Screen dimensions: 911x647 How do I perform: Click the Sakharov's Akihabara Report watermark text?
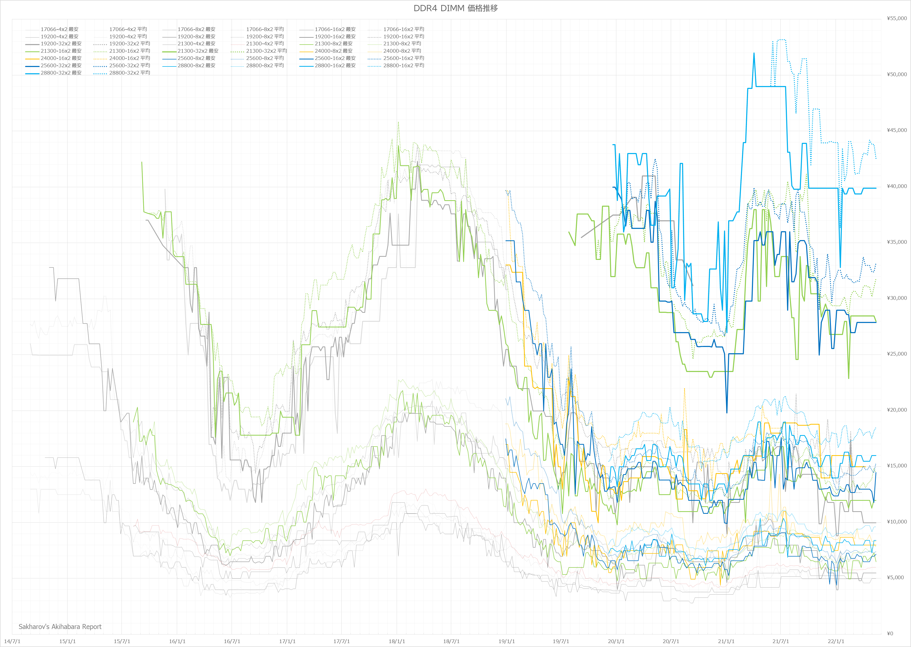tap(60, 627)
